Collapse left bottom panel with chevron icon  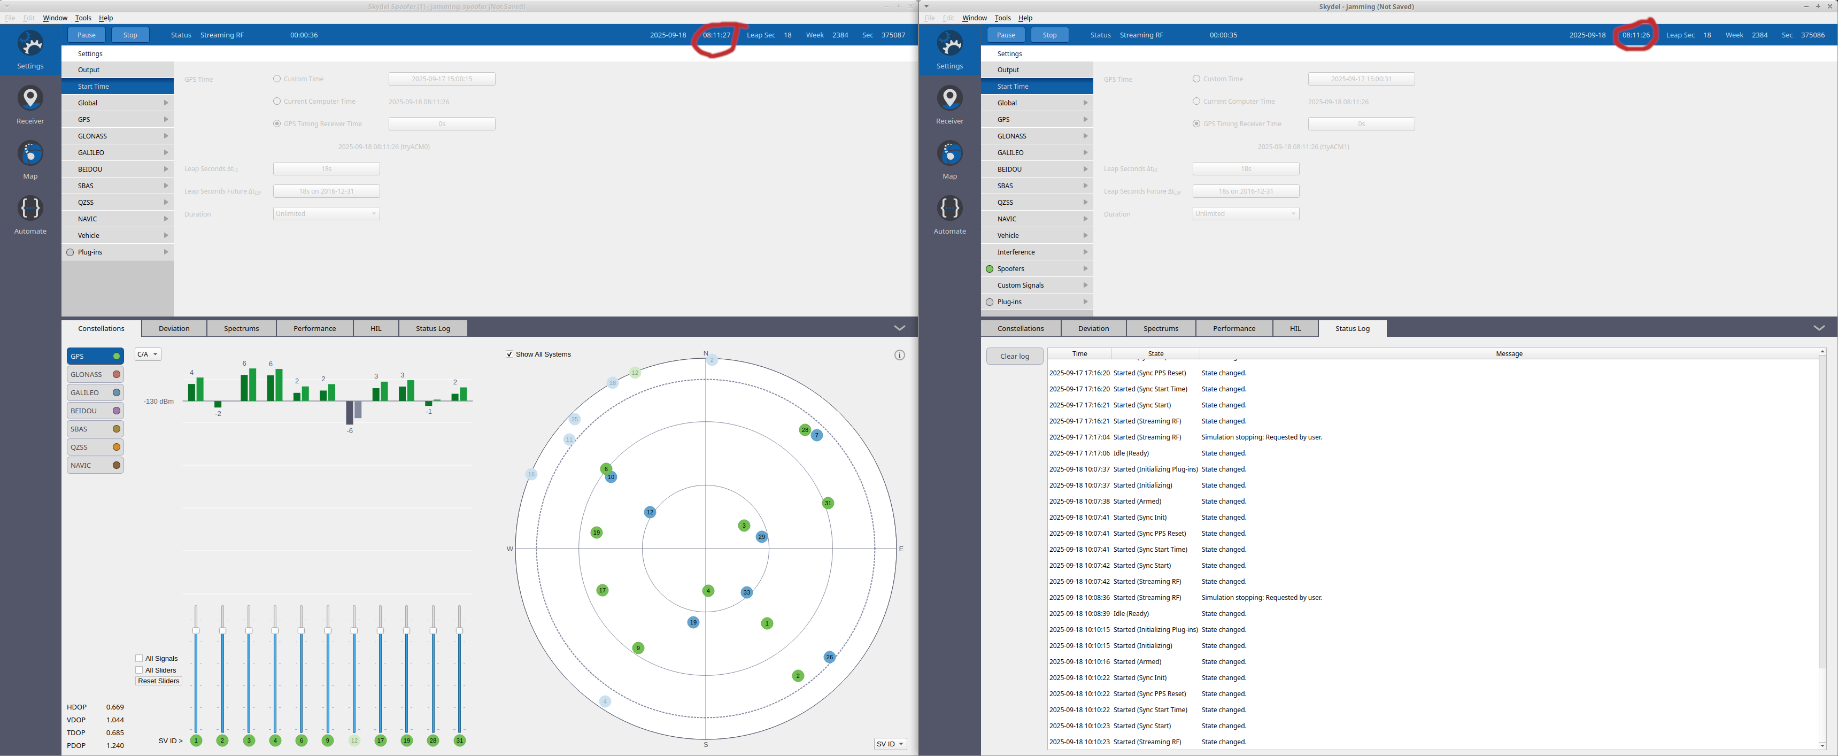click(899, 328)
